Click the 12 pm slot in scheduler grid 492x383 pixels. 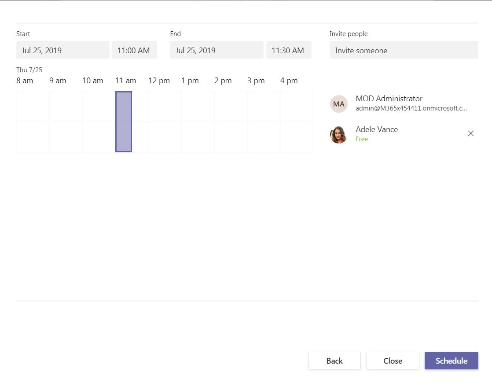click(x=165, y=122)
